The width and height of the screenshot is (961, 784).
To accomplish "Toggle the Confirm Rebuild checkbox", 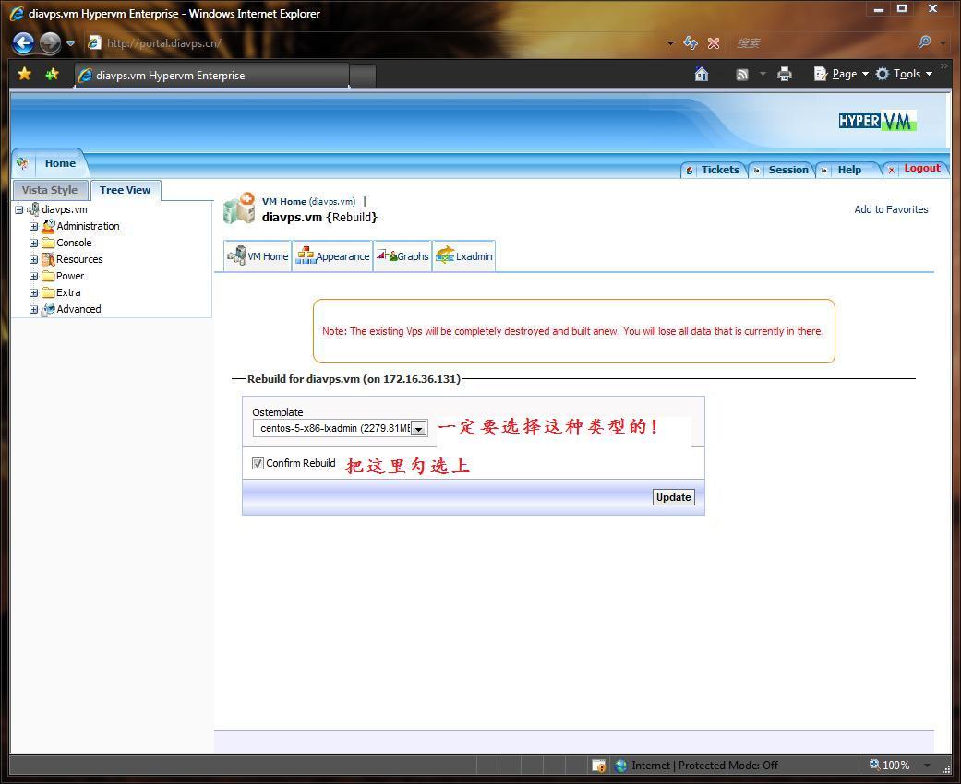I will [258, 463].
